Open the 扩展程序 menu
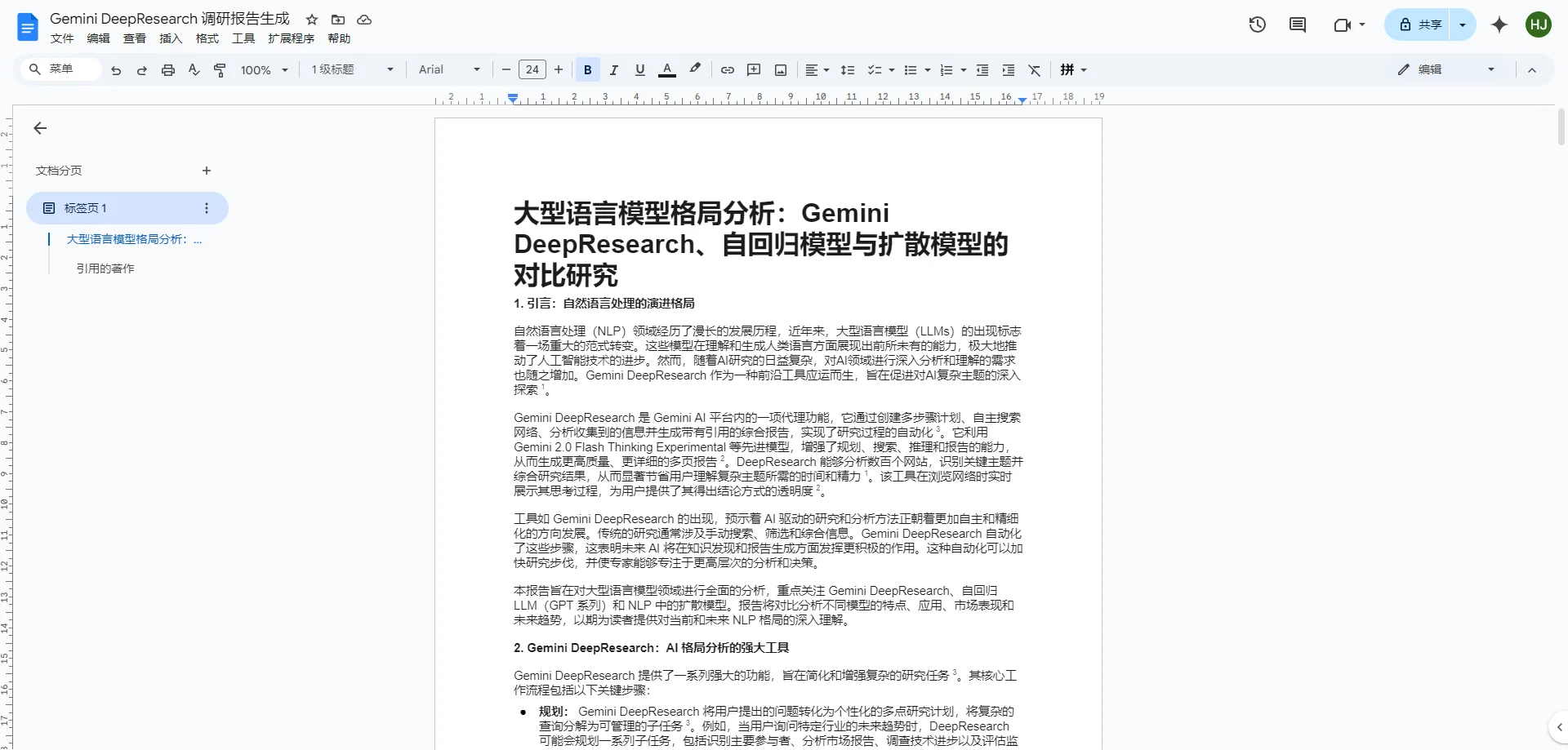This screenshot has width=1568, height=750. coord(292,38)
